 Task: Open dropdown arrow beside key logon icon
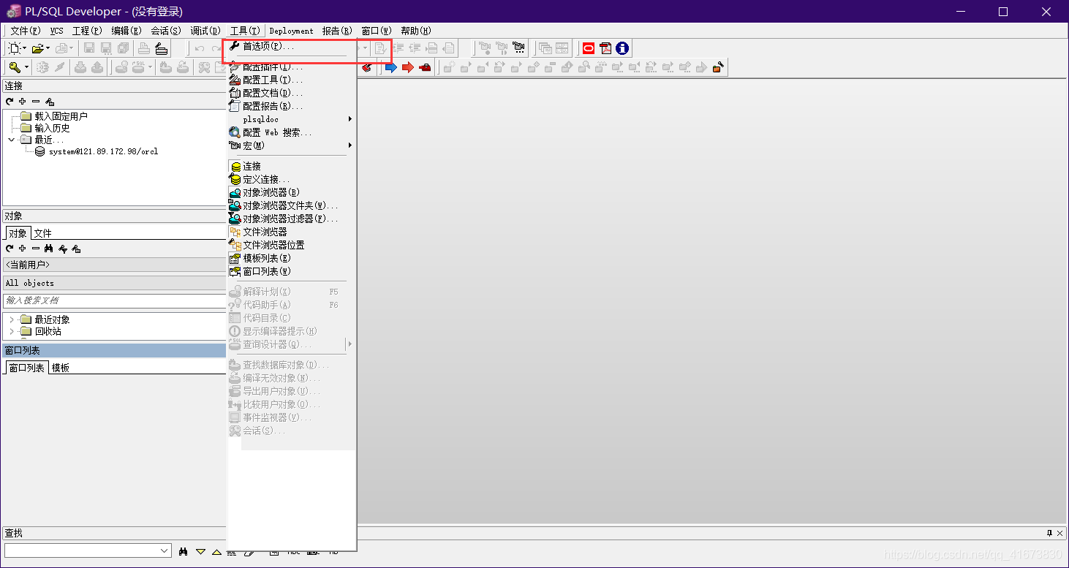pyautogui.click(x=27, y=67)
